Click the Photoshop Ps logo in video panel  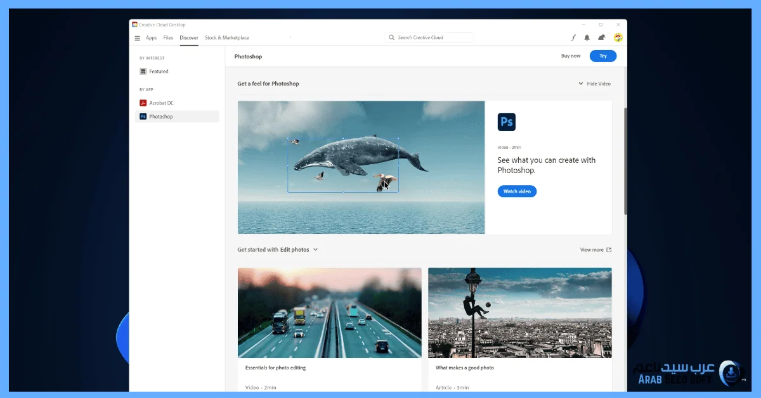tap(507, 122)
